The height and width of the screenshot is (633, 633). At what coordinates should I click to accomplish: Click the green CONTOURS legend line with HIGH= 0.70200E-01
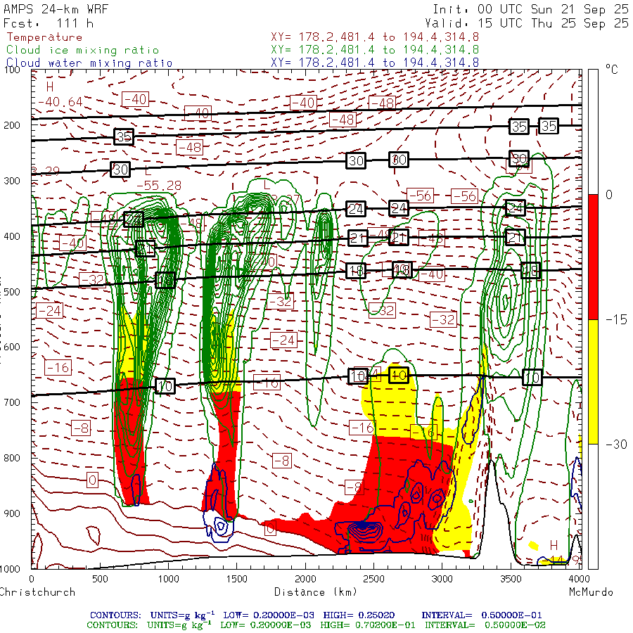tap(316, 625)
